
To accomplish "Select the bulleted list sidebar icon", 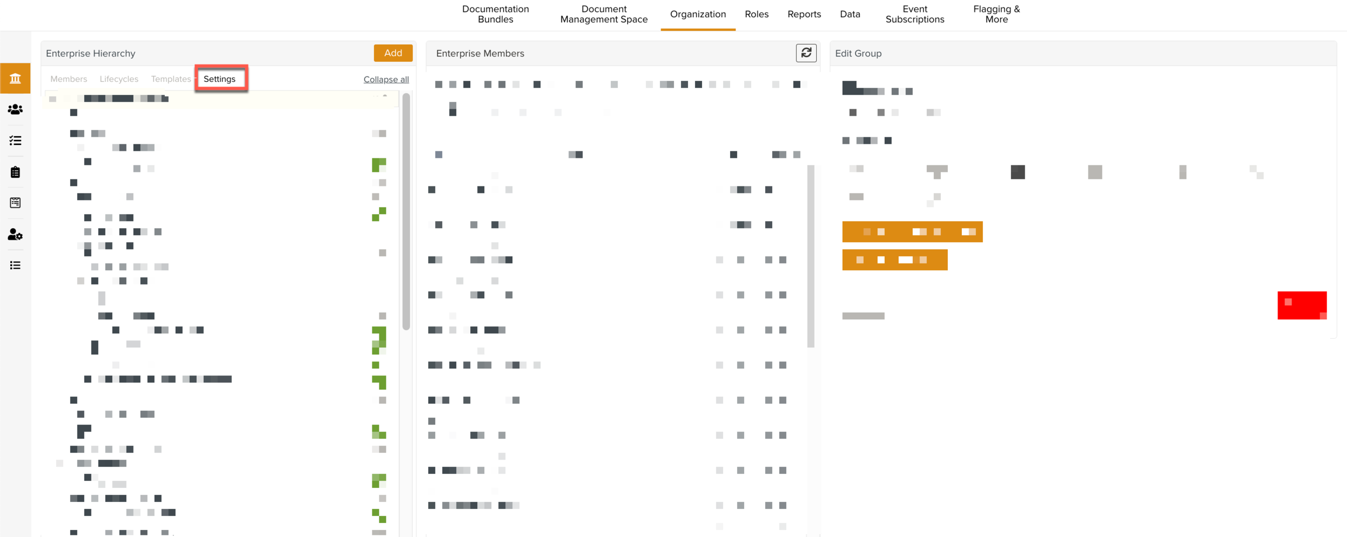I will 15,266.
